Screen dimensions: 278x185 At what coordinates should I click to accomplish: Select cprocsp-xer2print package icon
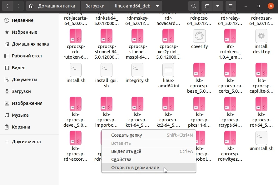(x=168, y=36)
